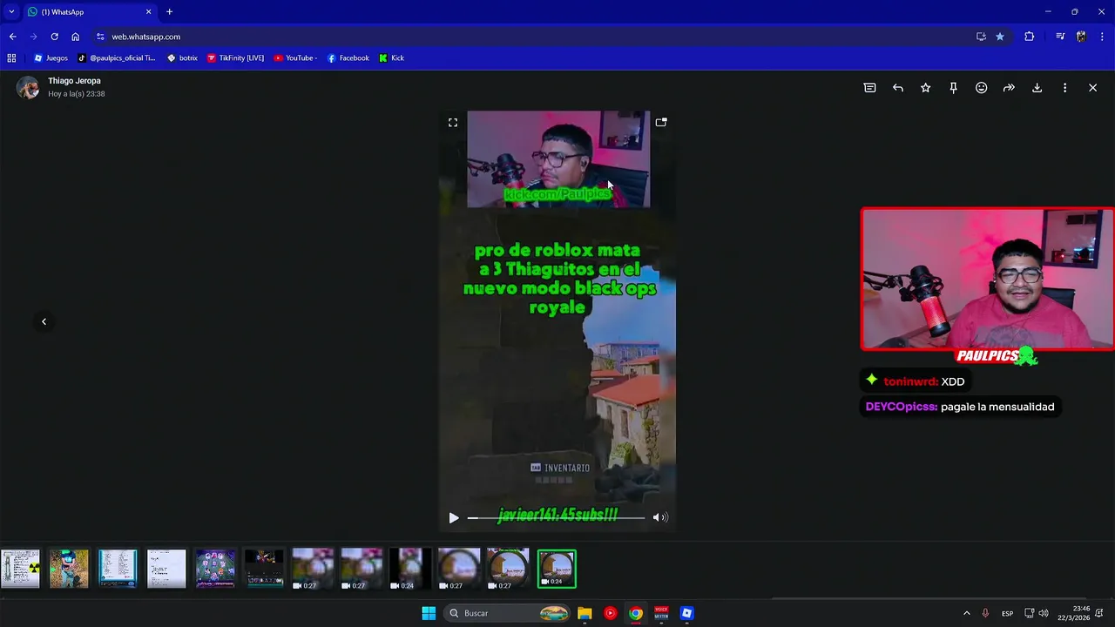Image resolution: width=1115 pixels, height=627 pixels.
Task: Close the WhatsApp media viewer
Action: [1092, 88]
